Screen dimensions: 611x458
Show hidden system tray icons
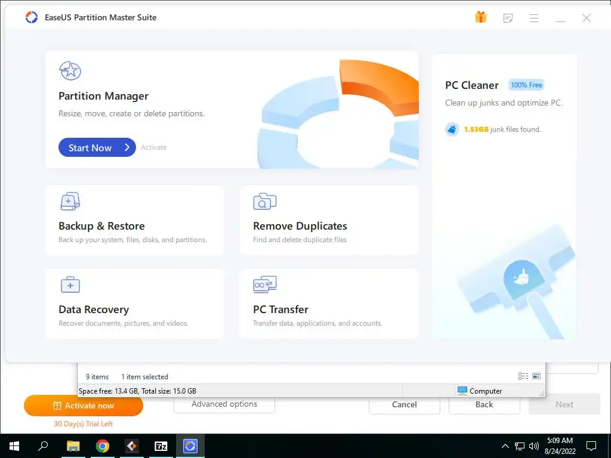pos(505,446)
